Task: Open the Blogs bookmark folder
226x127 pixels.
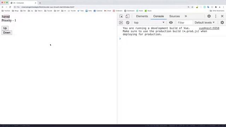Action: [15, 11]
